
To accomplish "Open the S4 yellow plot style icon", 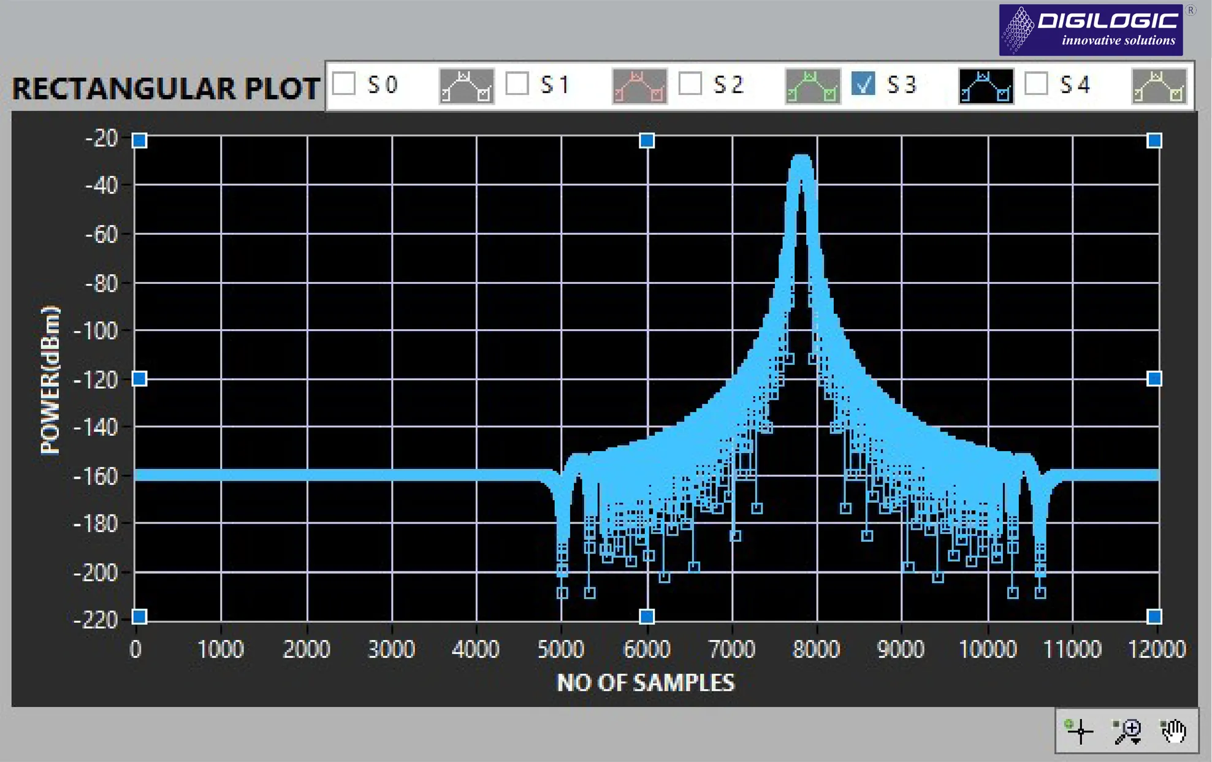I will click(1159, 86).
